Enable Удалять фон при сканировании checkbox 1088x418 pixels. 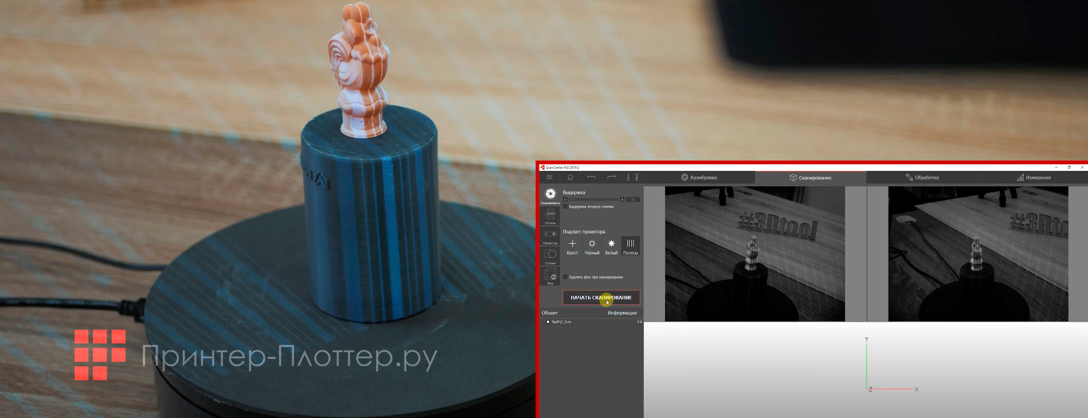pyautogui.click(x=566, y=277)
